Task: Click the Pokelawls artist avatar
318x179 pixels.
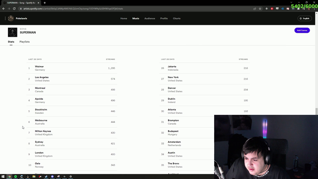Action: 11,18
